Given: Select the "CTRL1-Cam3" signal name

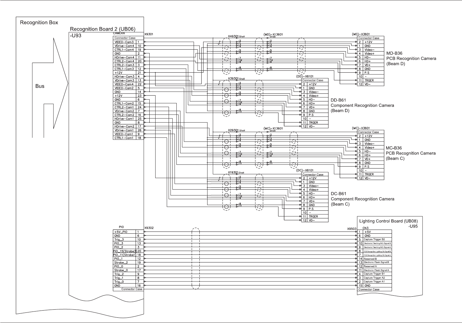Looking at the screenshot, I should pyautogui.click(x=124, y=69).
